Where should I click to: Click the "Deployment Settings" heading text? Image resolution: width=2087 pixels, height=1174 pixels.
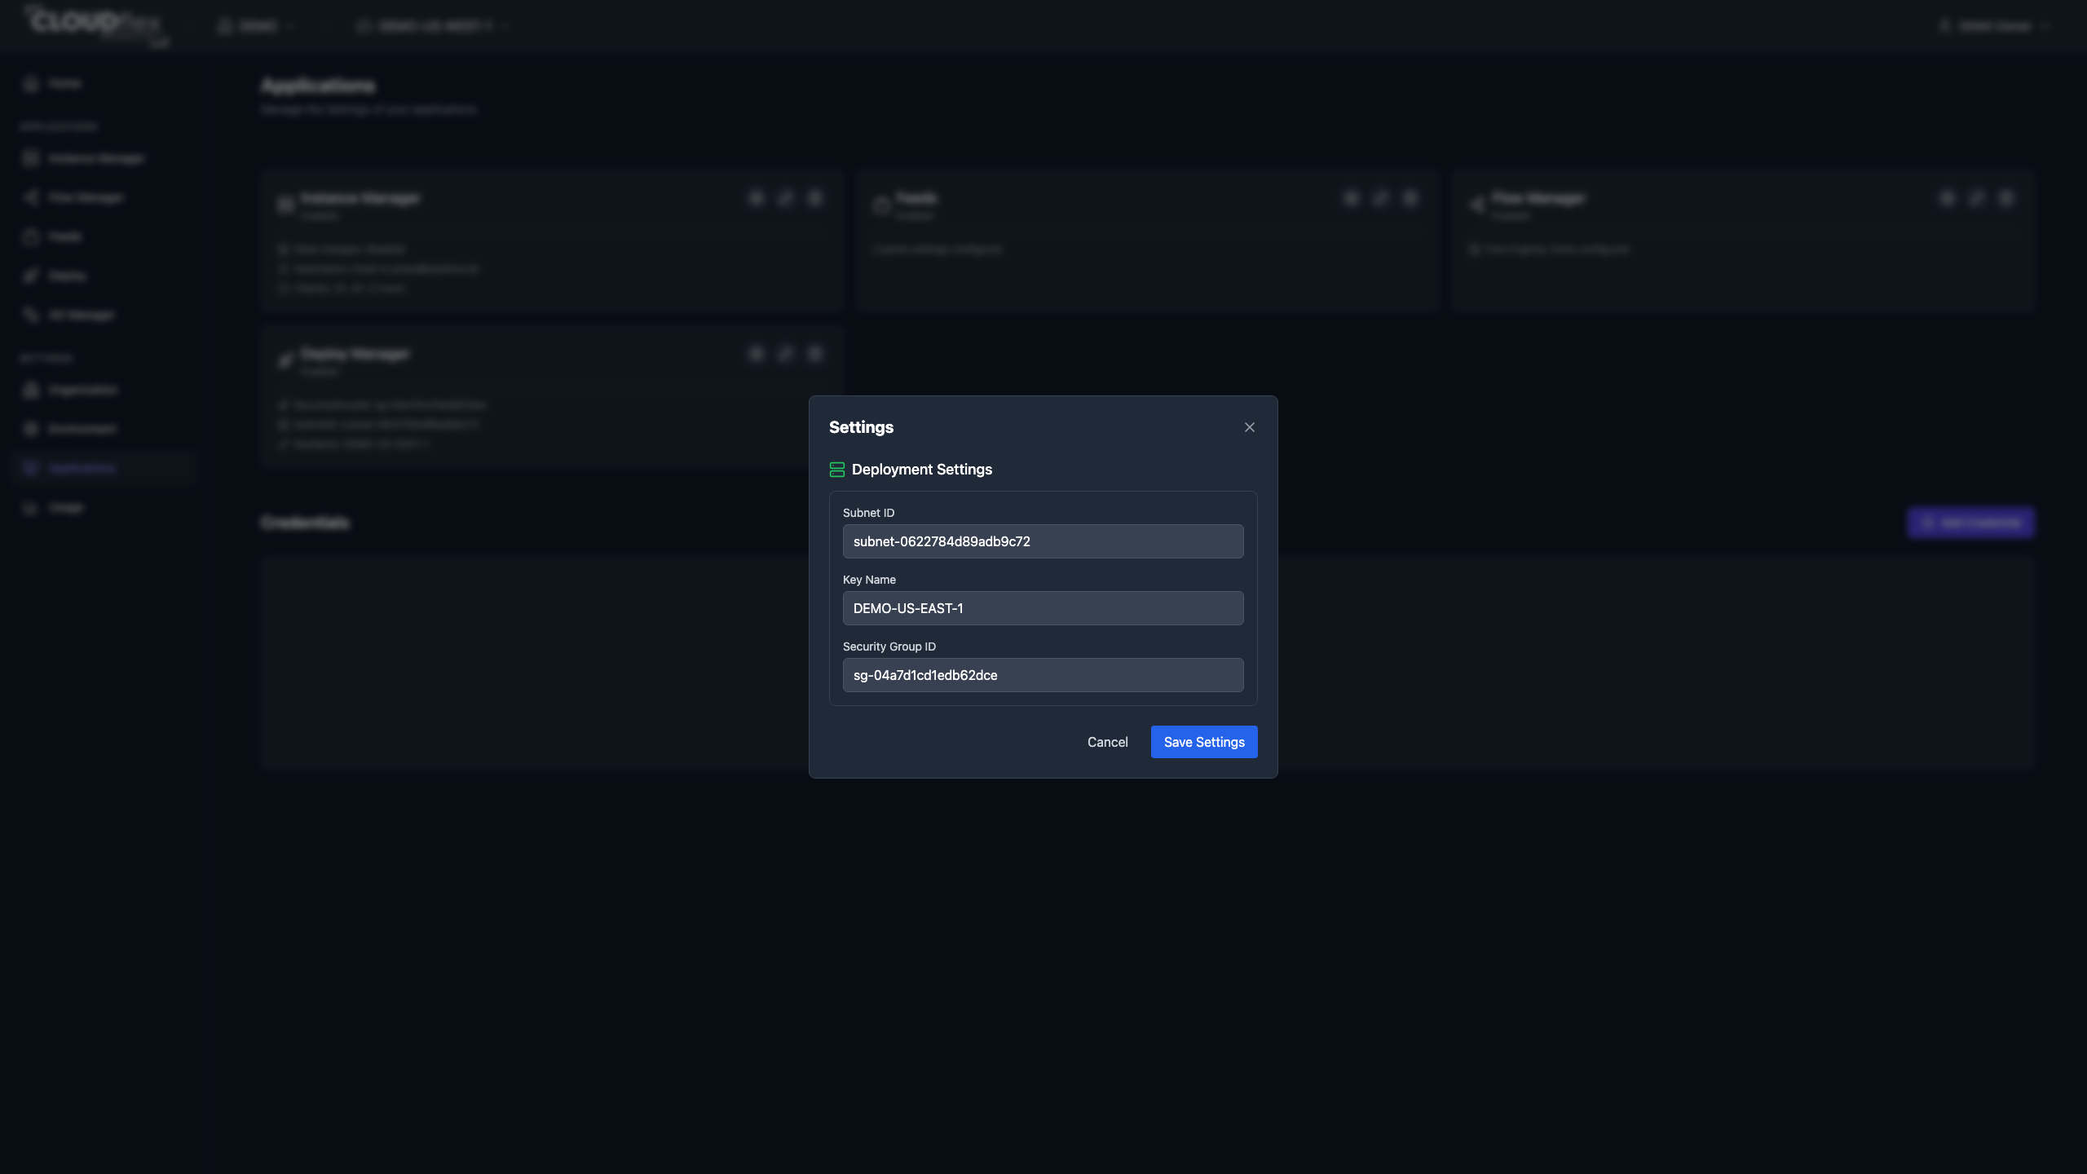922,470
